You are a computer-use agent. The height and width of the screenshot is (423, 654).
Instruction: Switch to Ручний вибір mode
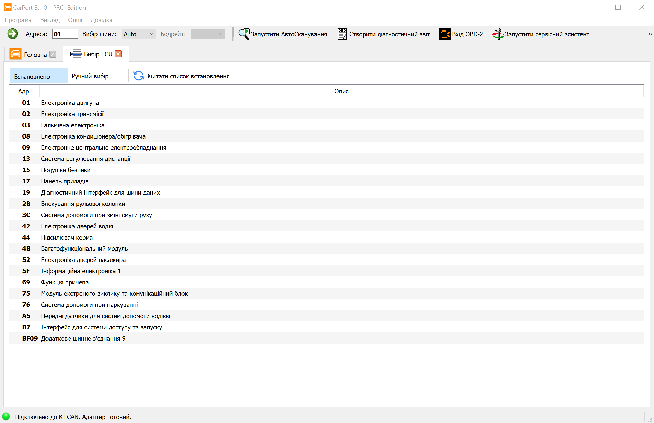(90, 76)
